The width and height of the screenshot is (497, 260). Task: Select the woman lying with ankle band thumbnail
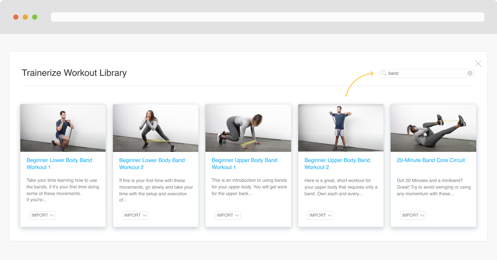coord(433,128)
